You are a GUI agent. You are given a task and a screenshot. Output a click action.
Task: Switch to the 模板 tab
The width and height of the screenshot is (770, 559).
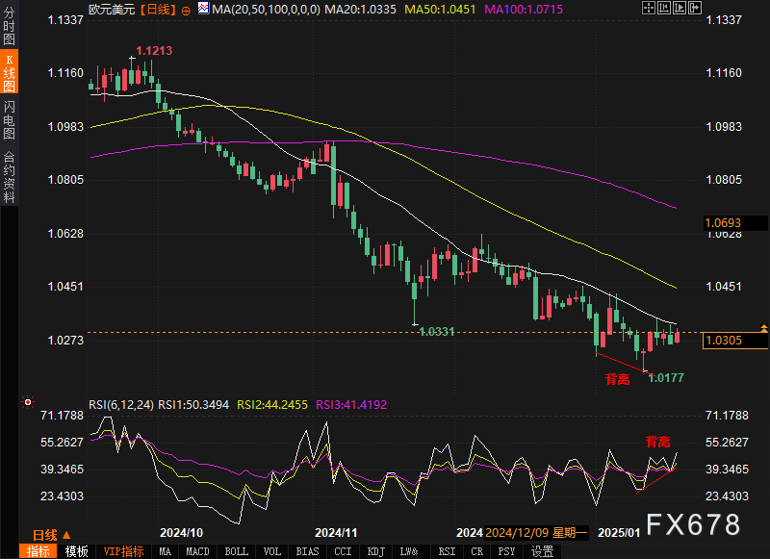(x=77, y=551)
